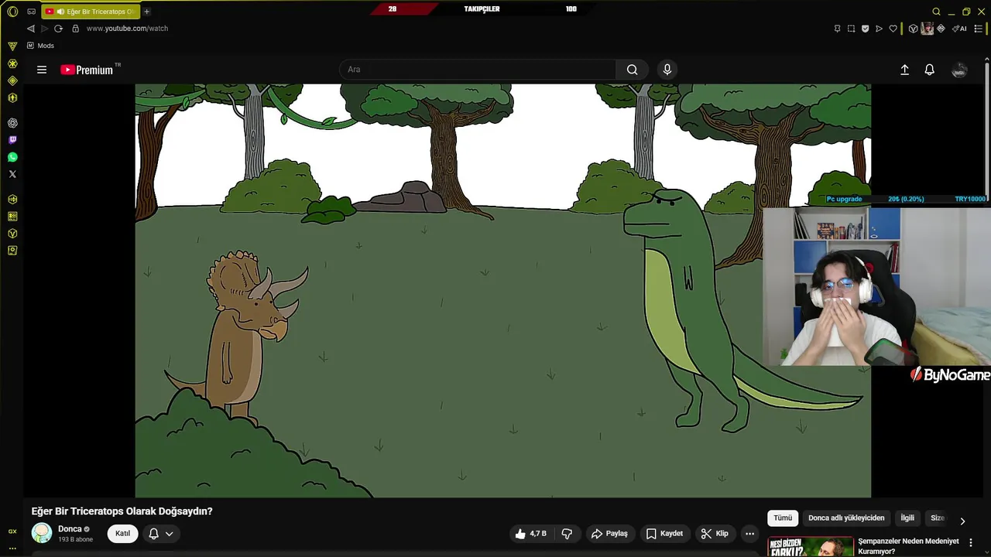Take a snapshot with the dashed-square icon
Image resolution: width=991 pixels, height=557 pixels.
(851, 29)
